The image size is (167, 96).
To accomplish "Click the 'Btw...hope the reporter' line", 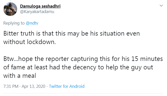I will [x=83, y=59].
